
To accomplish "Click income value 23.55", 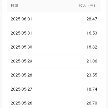I will 92,75.
